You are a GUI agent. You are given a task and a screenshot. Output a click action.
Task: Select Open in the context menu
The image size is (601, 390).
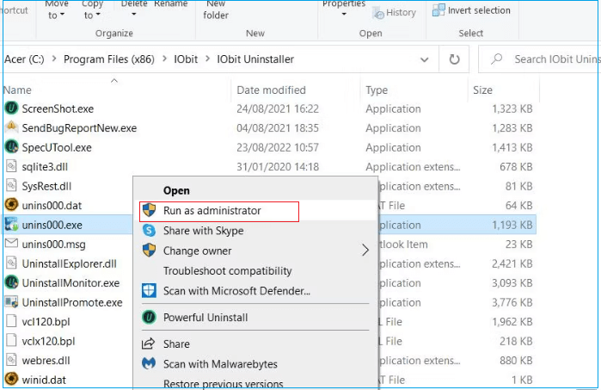pyautogui.click(x=176, y=190)
